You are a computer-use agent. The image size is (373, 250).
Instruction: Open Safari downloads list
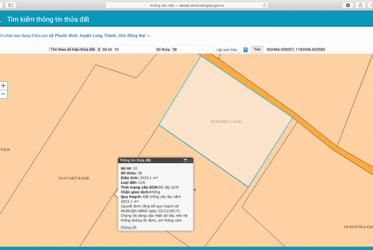point(347,5)
